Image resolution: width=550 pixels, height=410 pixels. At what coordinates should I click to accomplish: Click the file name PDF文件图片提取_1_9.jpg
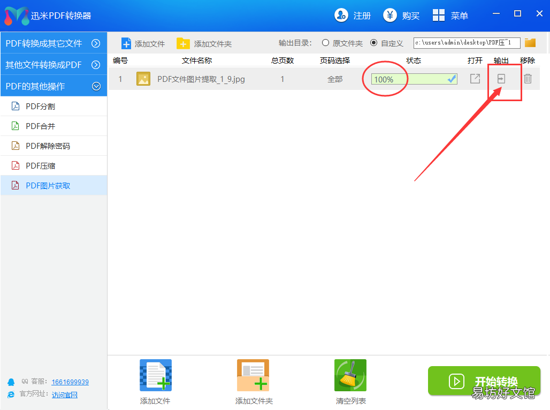[x=201, y=79]
